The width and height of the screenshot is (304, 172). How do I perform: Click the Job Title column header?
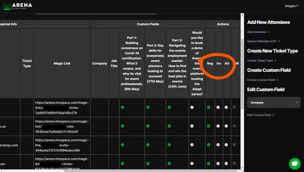click(x=114, y=64)
